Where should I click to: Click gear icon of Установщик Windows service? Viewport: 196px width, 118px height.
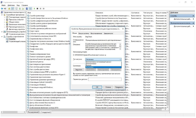[28, 85]
